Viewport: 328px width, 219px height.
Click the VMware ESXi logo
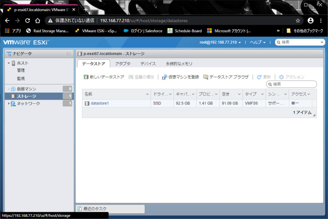click(x=26, y=42)
